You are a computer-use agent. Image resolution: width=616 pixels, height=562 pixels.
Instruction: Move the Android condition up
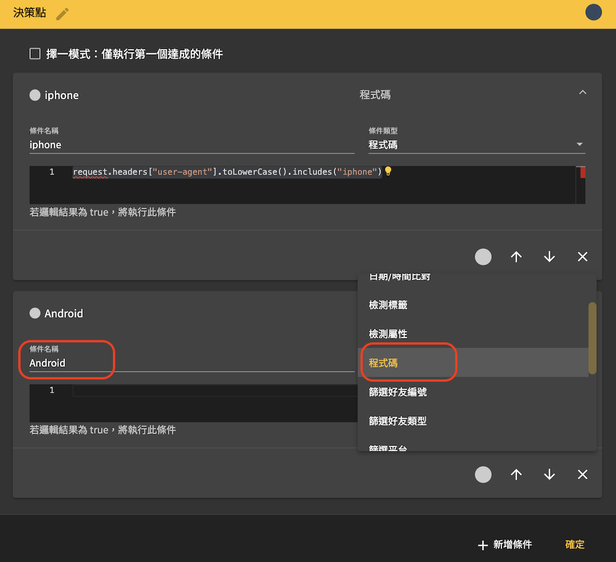coord(516,474)
